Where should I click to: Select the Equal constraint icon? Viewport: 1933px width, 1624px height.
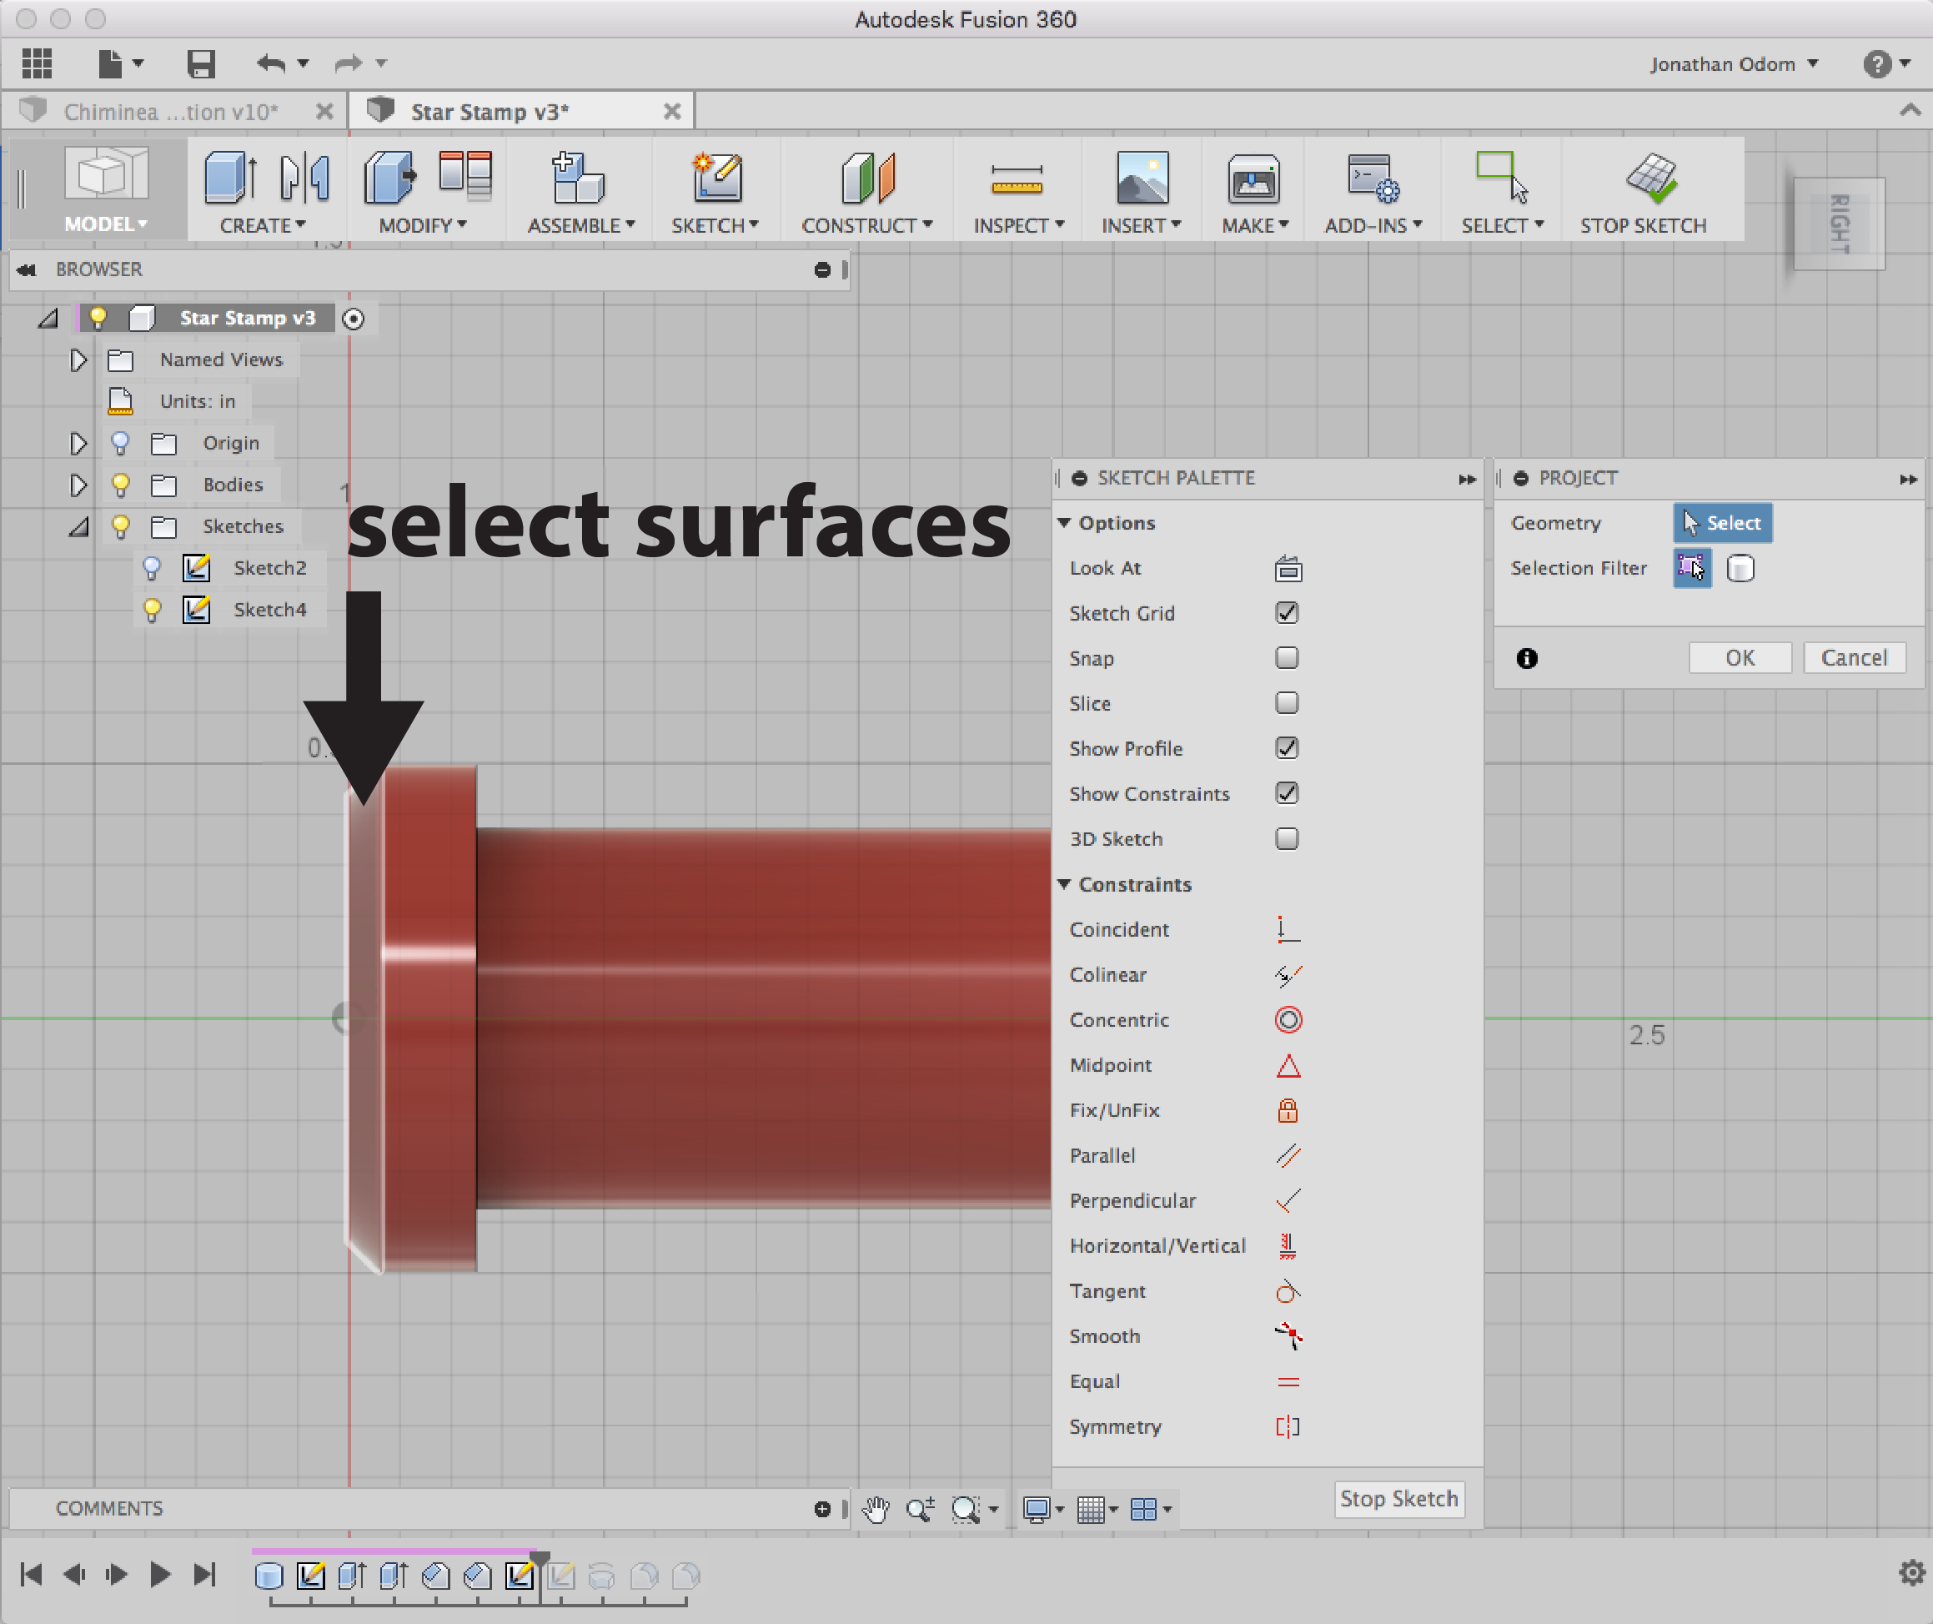click(1288, 1381)
